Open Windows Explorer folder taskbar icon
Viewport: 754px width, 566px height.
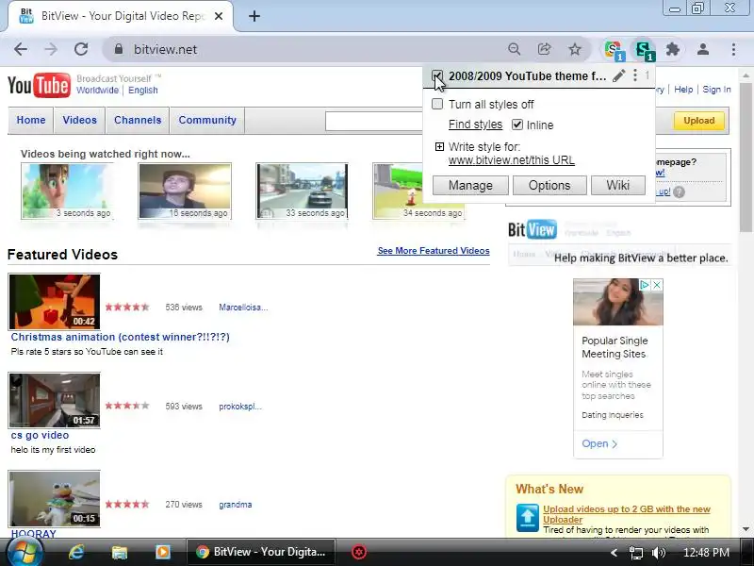(120, 552)
